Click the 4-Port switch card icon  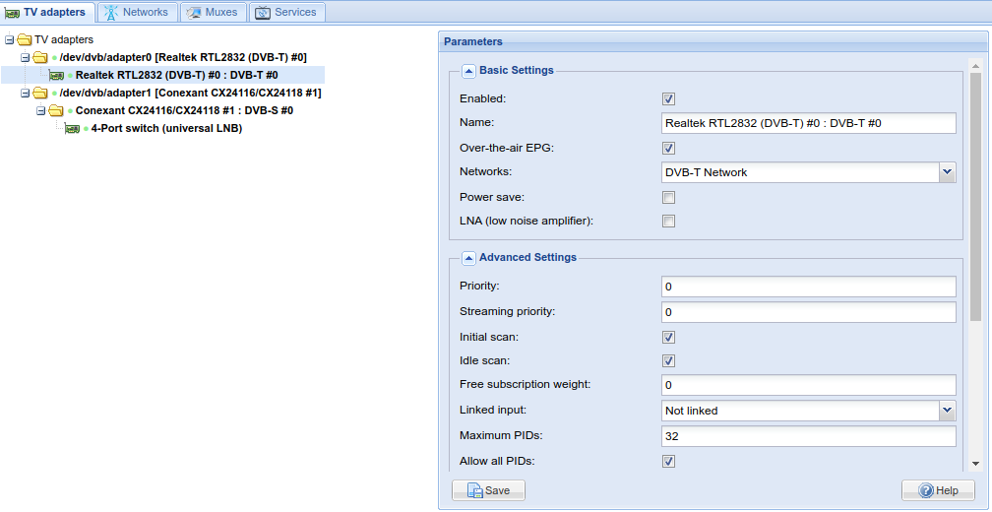click(72, 128)
